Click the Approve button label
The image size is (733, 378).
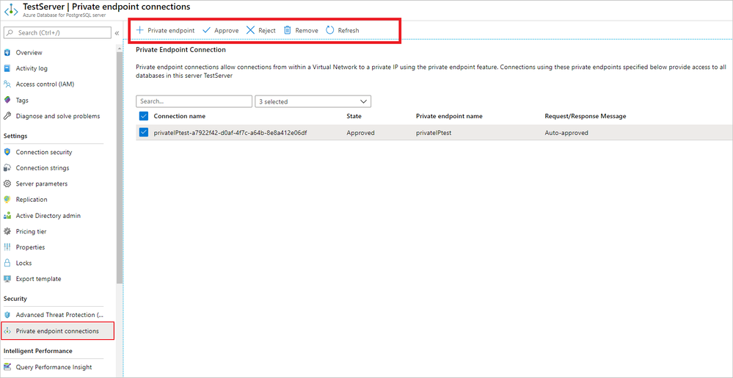[226, 30]
